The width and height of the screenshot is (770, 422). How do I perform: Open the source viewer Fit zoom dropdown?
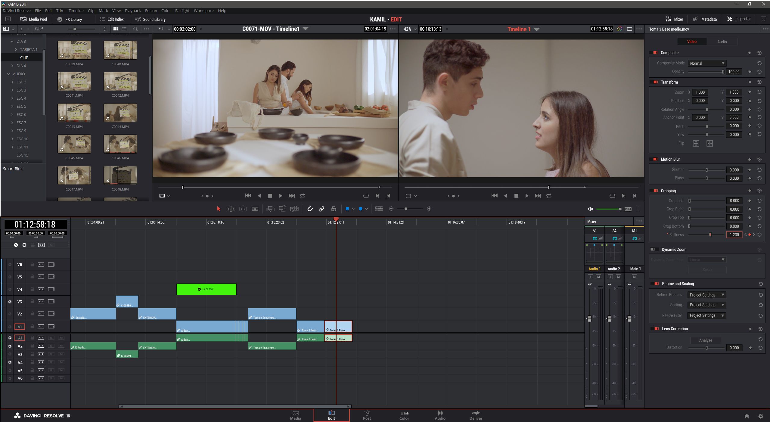tap(164, 29)
